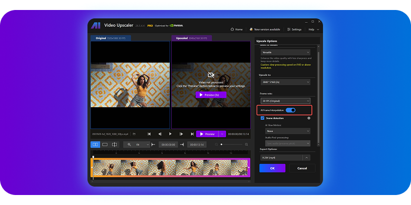Screen dimensions: 411x205
Task: Uncheck Scene detection checkbox
Action: [262, 118]
